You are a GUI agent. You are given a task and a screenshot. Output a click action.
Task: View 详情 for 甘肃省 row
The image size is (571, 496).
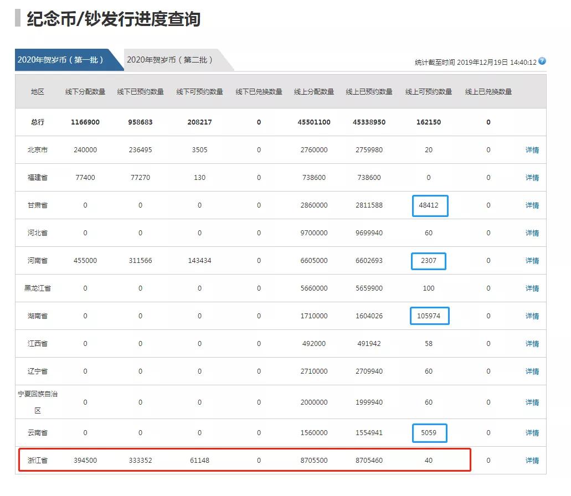pyautogui.click(x=532, y=205)
